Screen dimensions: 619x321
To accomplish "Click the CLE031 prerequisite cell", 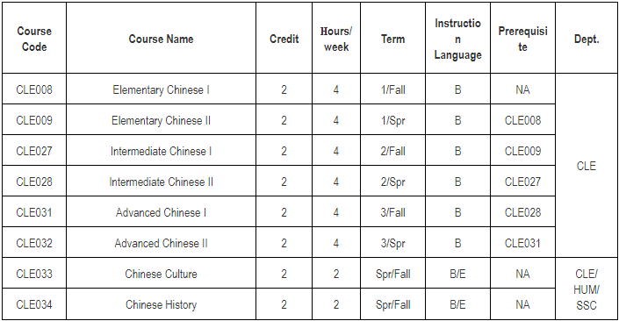I will (522, 243).
